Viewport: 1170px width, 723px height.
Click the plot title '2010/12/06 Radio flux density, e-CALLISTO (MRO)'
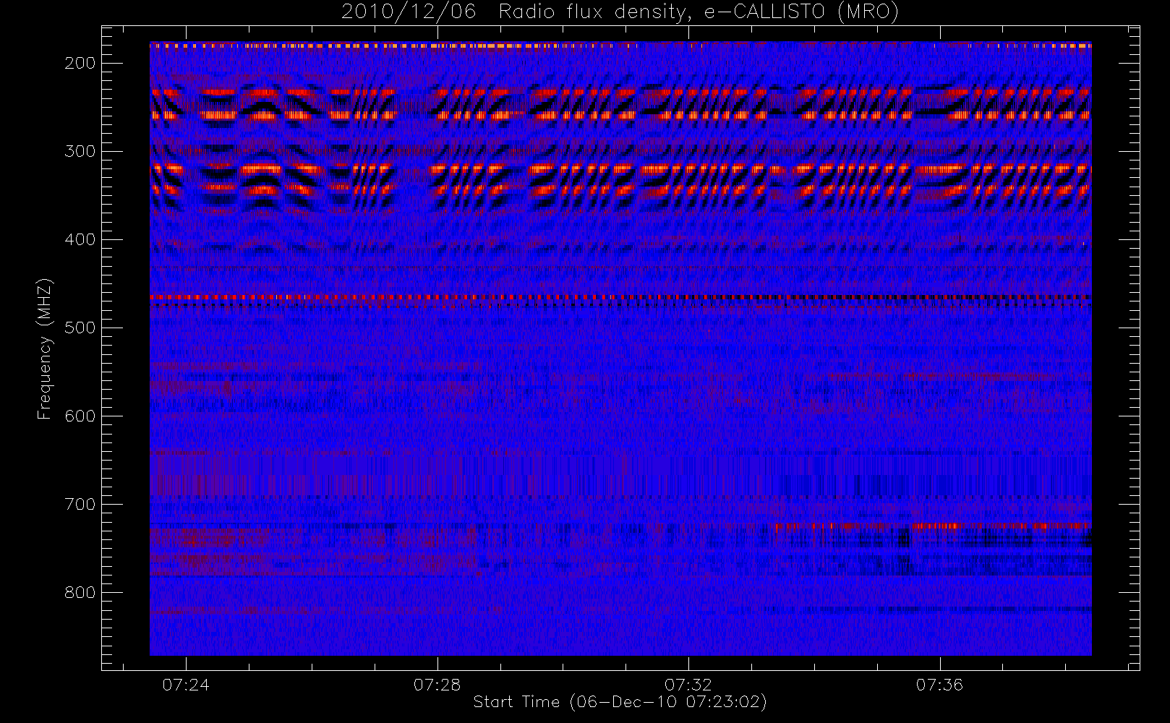(x=620, y=12)
